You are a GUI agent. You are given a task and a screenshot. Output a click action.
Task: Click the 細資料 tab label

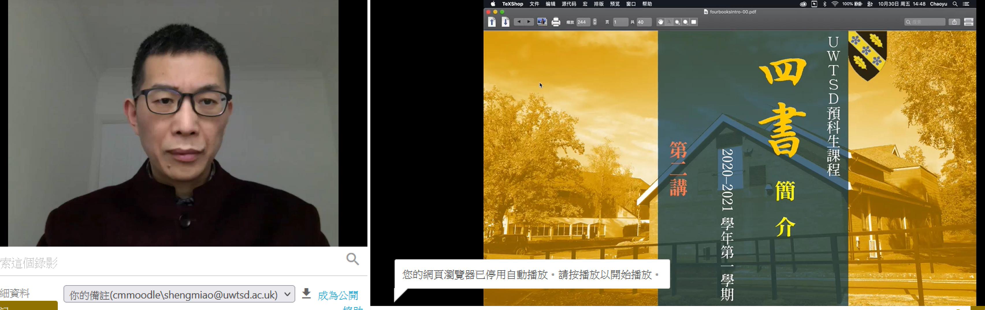(x=15, y=293)
